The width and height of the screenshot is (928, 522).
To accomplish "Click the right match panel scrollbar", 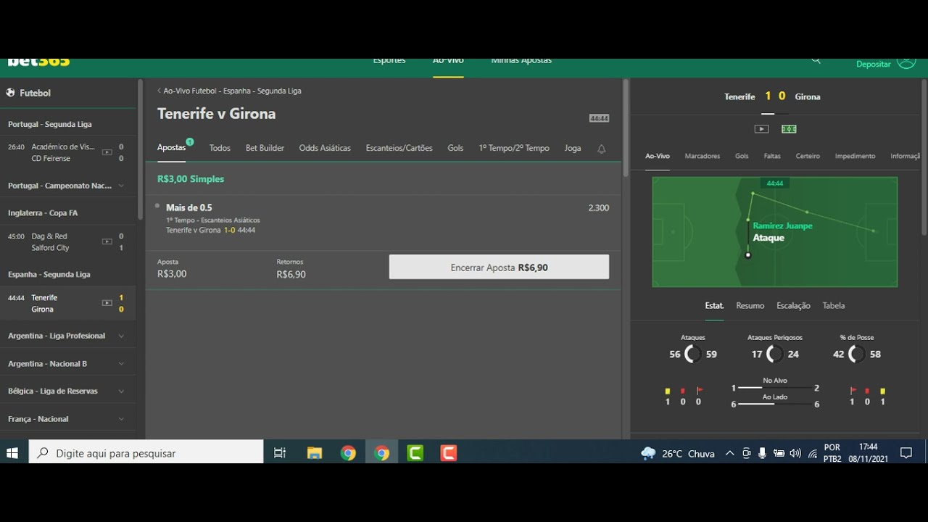I will (x=924, y=157).
